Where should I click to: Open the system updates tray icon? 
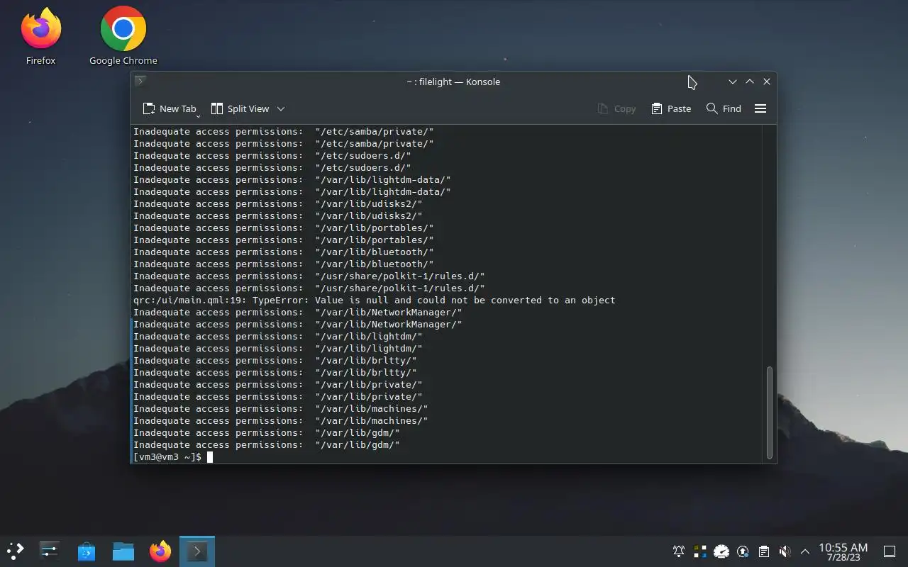click(x=743, y=551)
